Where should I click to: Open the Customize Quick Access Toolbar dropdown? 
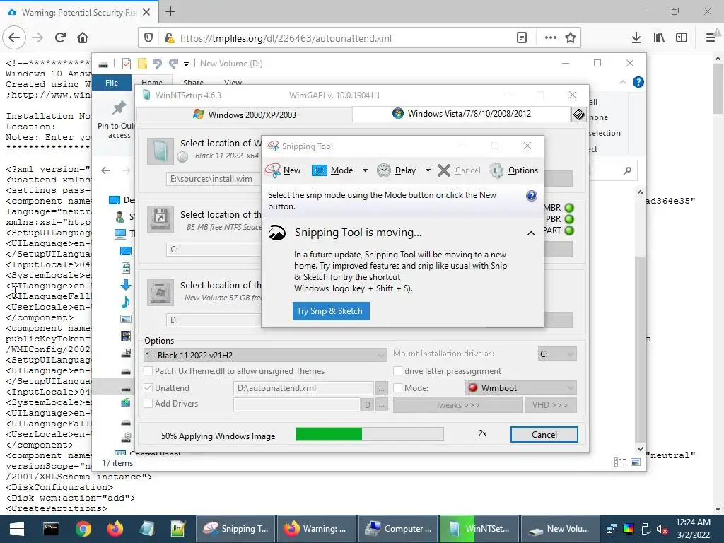pyautogui.click(x=186, y=64)
